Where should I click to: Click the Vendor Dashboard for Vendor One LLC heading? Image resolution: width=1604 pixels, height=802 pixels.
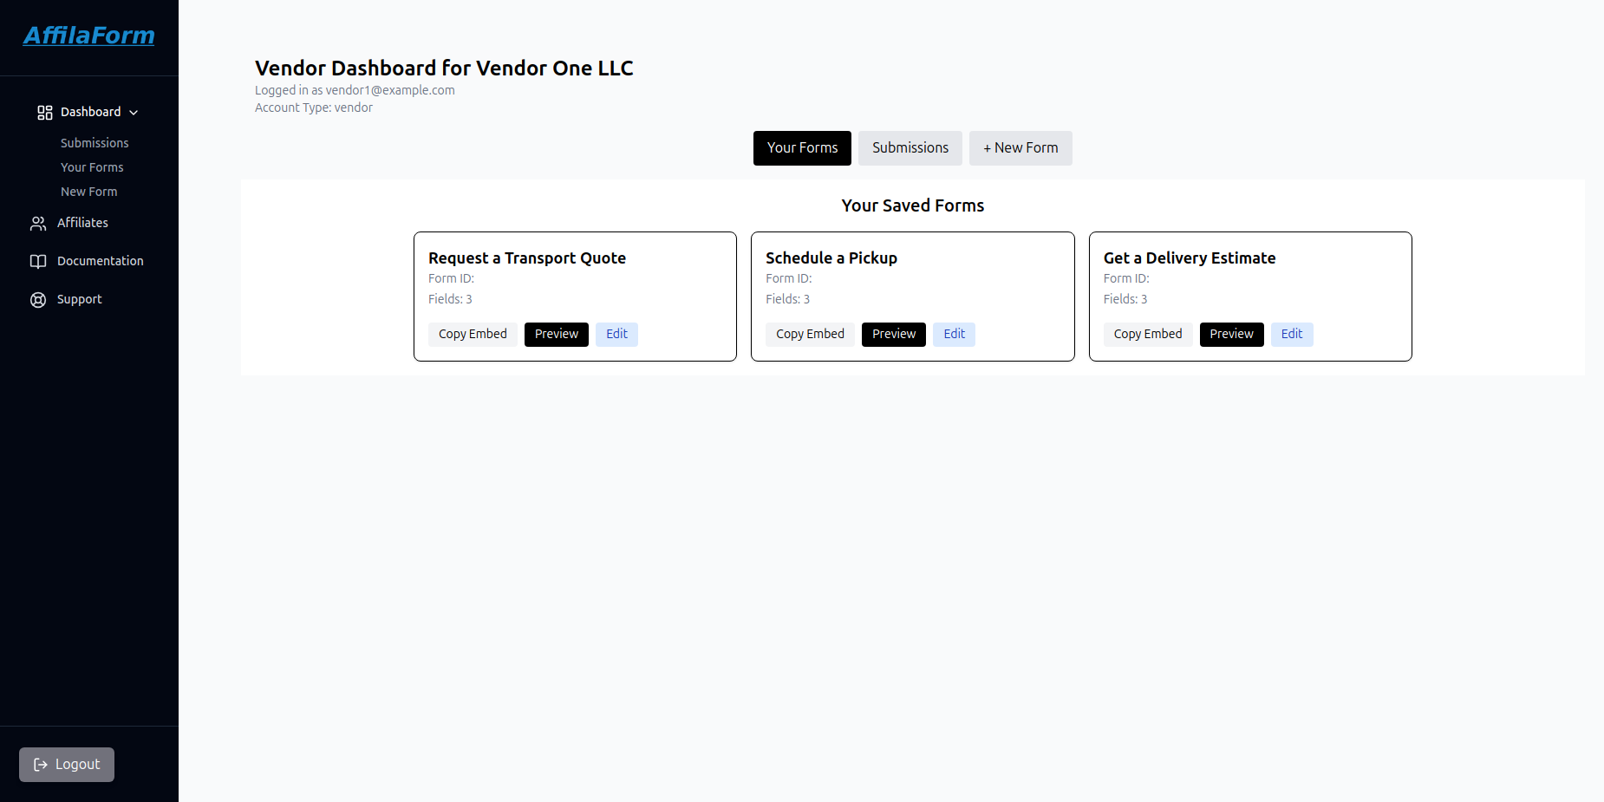444,68
